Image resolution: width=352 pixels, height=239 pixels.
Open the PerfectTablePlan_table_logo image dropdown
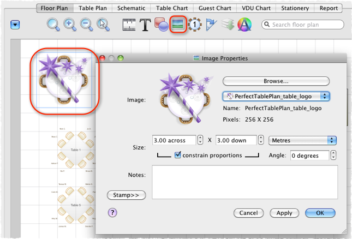pos(276,96)
